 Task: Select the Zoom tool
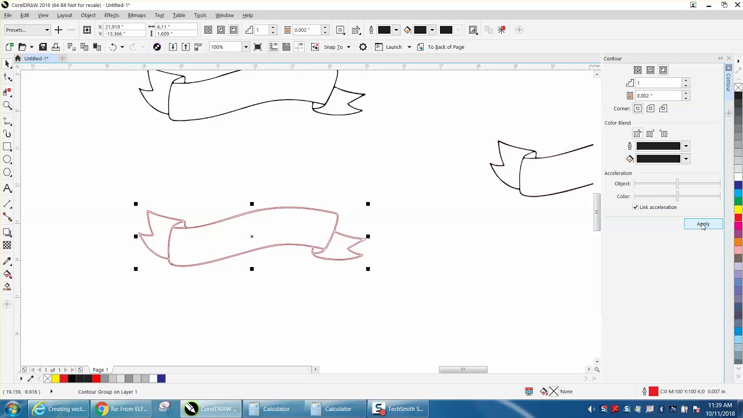click(8, 105)
